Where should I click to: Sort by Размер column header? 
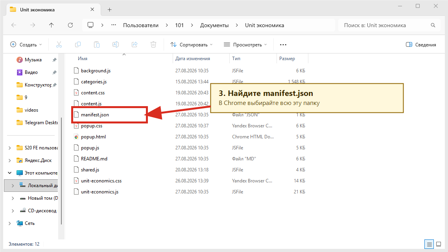click(x=287, y=58)
